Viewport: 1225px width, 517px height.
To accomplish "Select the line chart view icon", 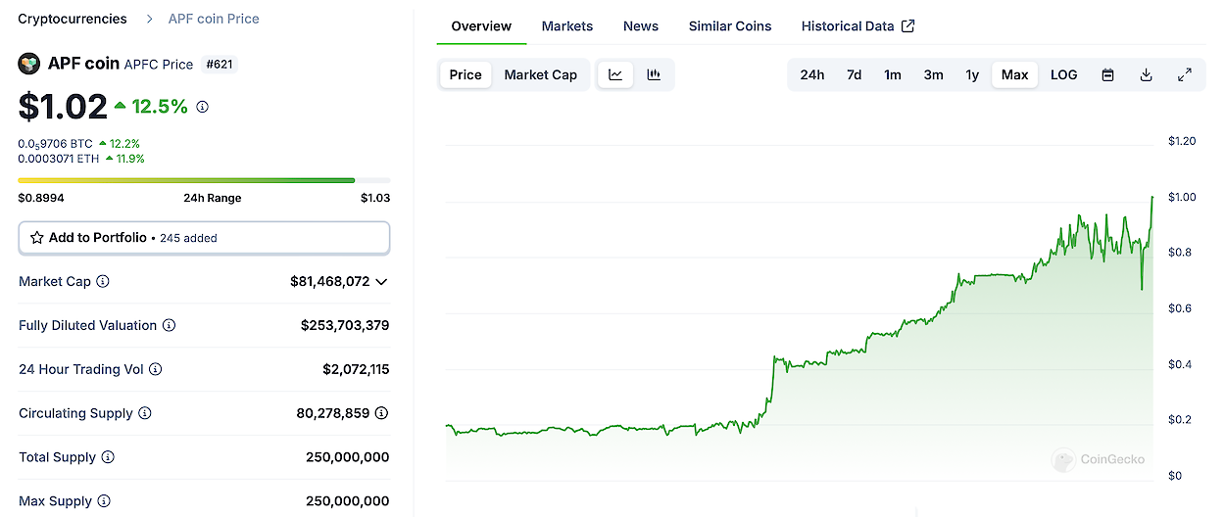I will click(x=615, y=74).
